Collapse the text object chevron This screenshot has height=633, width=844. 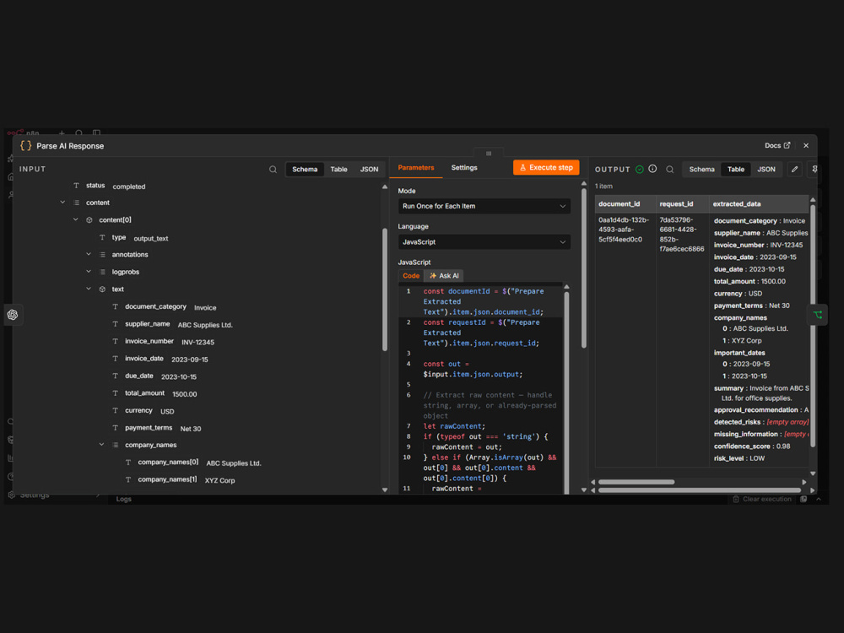tap(89, 289)
